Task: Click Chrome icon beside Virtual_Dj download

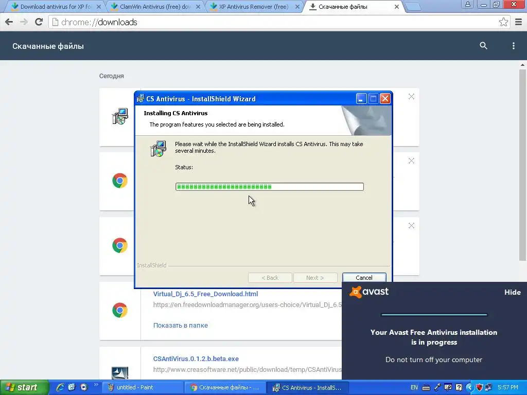Action: [120, 310]
